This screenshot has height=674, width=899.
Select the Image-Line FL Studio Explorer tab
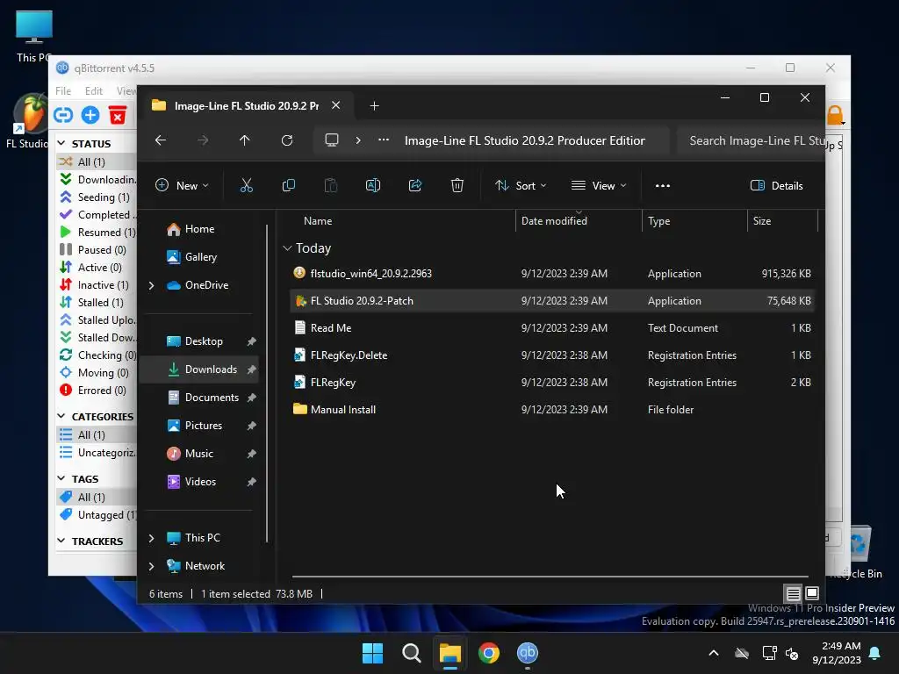click(x=247, y=105)
